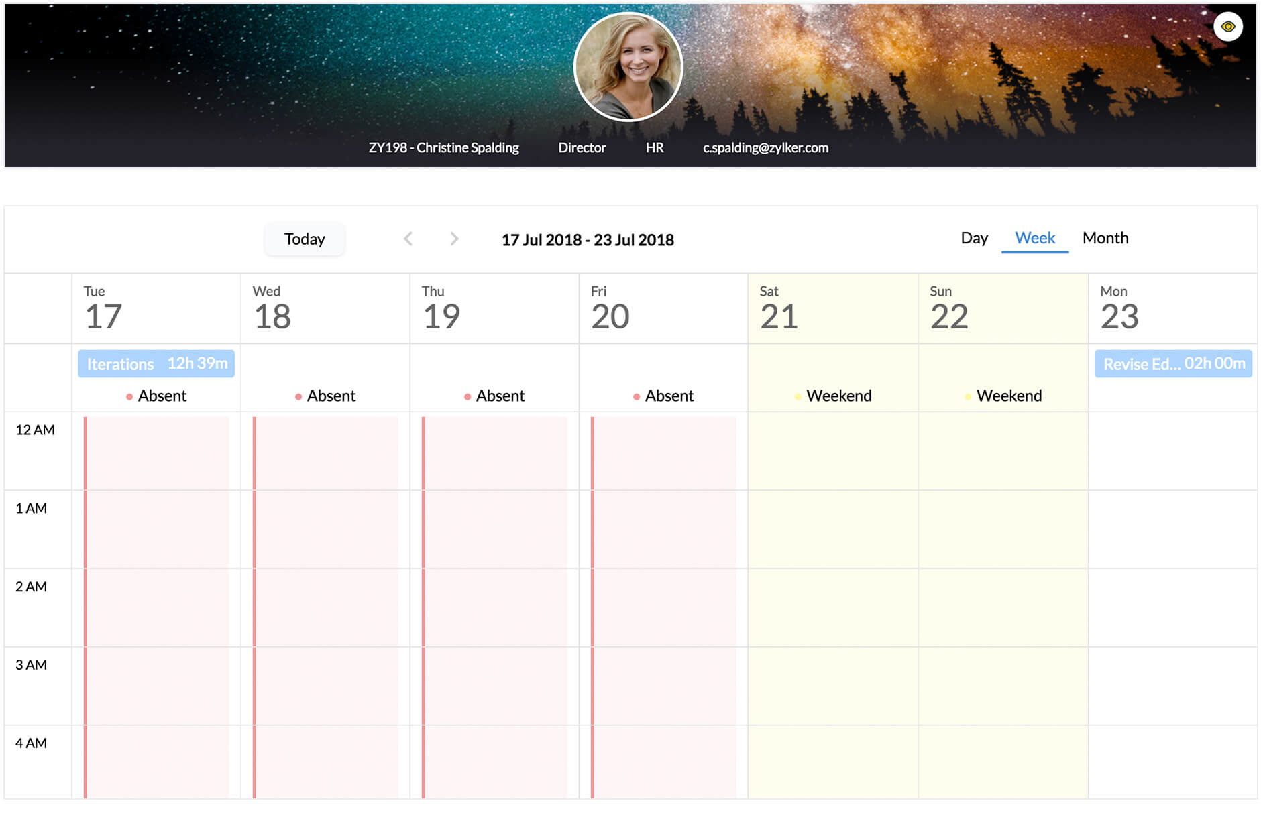Switch to Day view
Screen dimensions: 1261x838
point(974,238)
